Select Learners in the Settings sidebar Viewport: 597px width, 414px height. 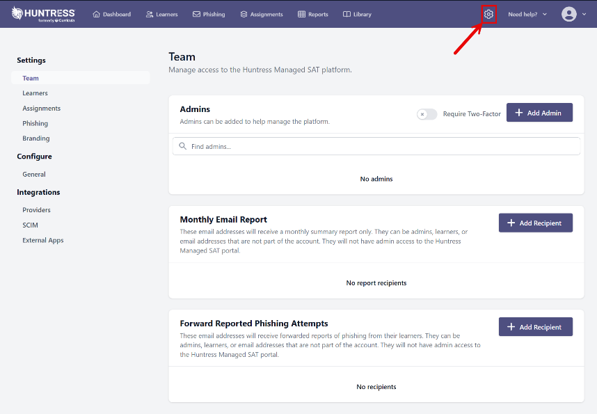(35, 93)
